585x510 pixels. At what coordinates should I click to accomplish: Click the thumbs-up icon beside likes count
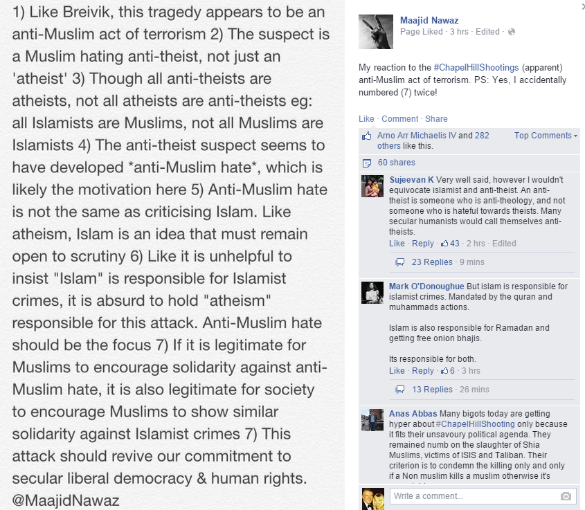367,136
